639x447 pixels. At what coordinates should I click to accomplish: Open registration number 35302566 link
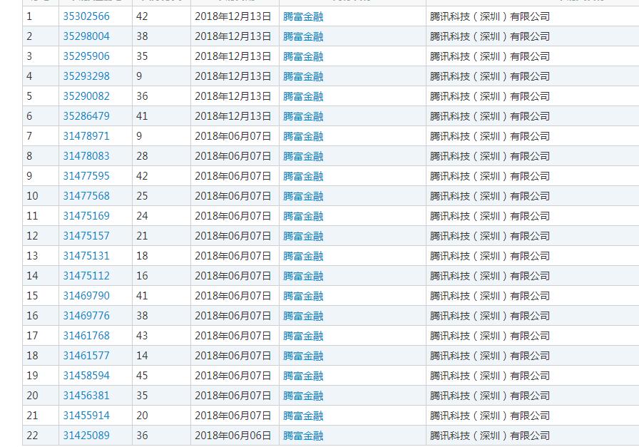[x=86, y=16]
